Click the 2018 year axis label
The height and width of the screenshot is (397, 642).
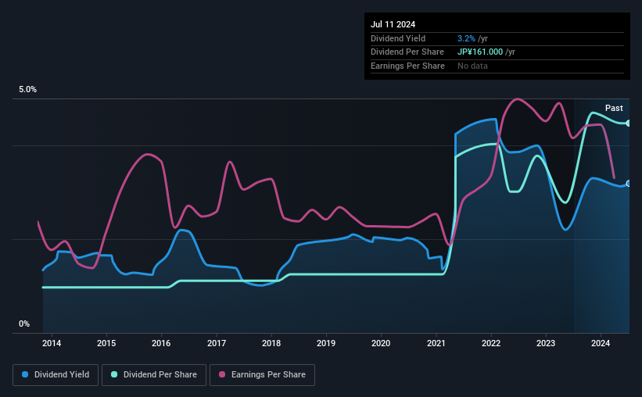click(271, 343)
